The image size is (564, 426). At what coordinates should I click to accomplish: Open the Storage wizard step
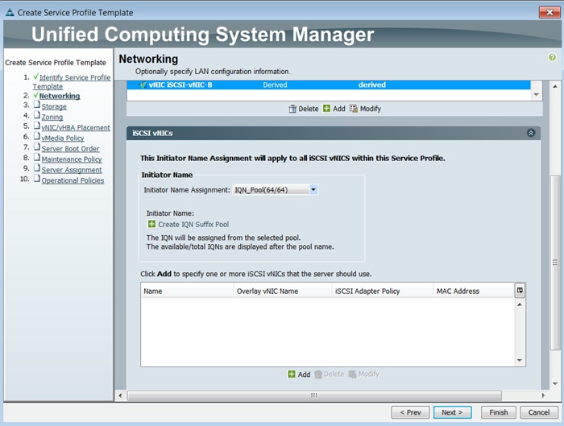(x=54, y=106)
